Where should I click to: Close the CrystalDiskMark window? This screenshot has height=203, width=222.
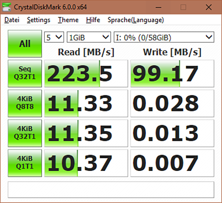(x=208, y=7)
